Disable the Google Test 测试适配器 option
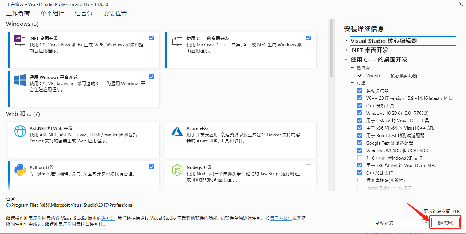Viewport: 466px width, 234px height. [x=360, y=142]
